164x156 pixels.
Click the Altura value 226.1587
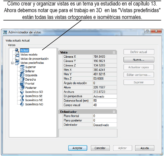(105, 87)
